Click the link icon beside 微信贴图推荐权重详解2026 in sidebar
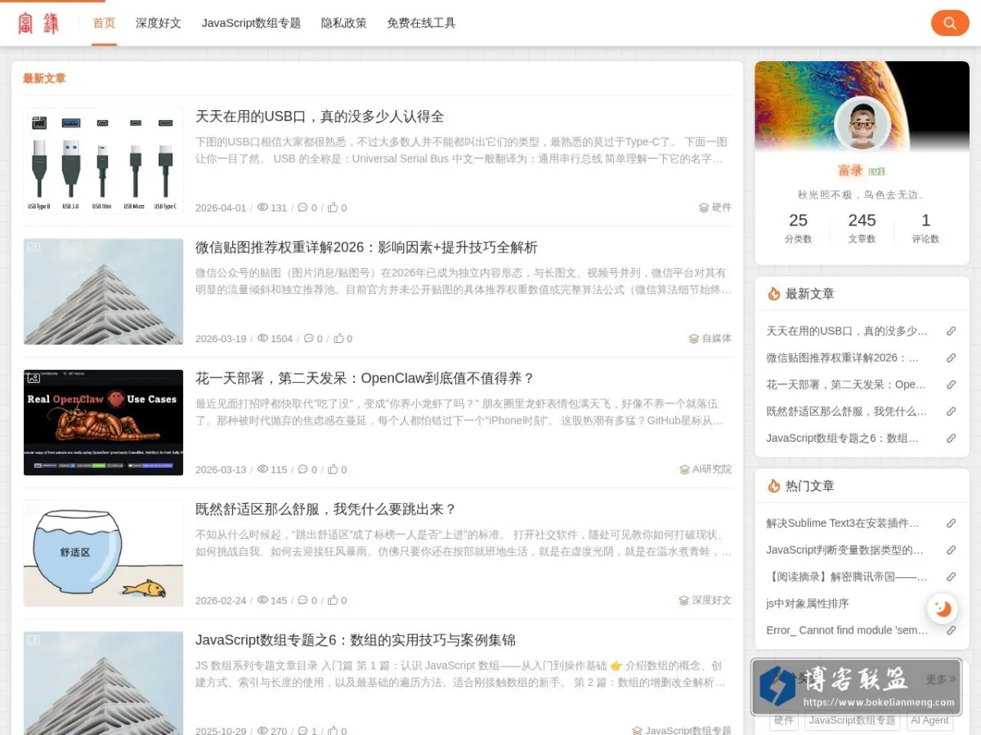 point(951,358)
